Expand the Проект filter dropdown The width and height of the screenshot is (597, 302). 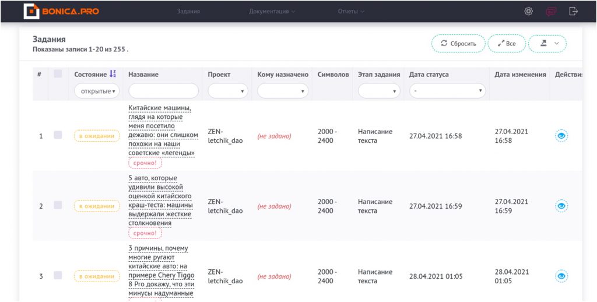point(227,91)
